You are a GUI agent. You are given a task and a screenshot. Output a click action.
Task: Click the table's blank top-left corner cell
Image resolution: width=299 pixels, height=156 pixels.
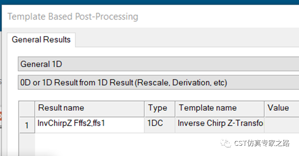point(27,109)
